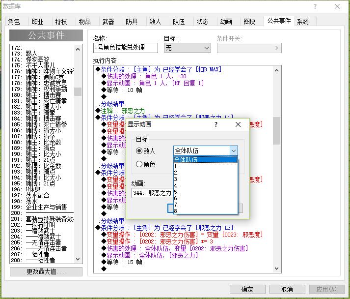Choose option 1. in the target list
Screen dimensions: 350x299
(205, 166)
